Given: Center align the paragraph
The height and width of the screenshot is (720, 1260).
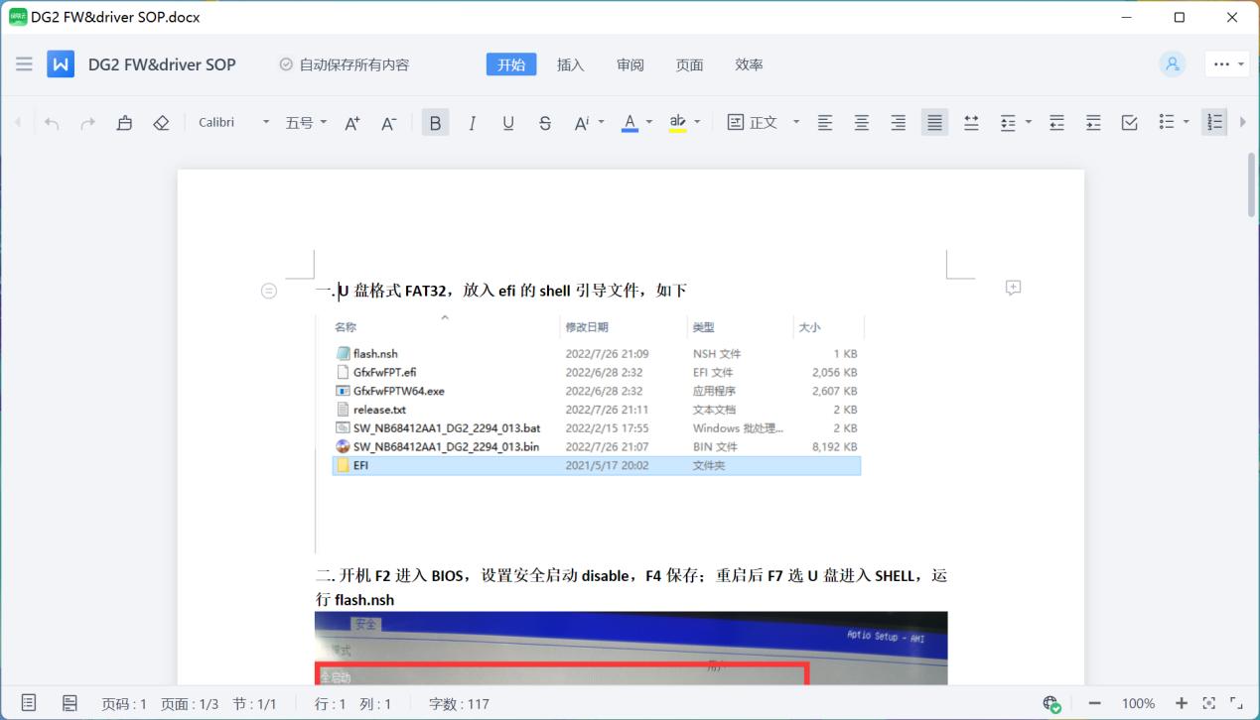Looking at the screenshot, I should [x=861, y=122].
